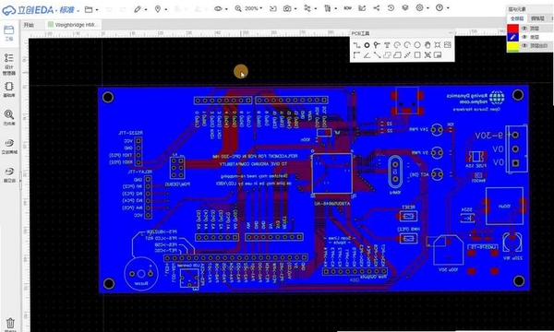This screenshot has height=332, width=554.
Task: Open the Layer manager stack icon in toolbar
Action: [405, 7]
